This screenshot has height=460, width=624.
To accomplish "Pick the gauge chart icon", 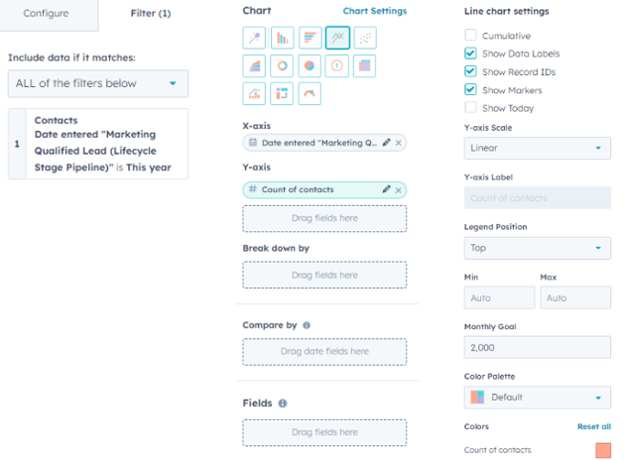I will coord(310,94).
